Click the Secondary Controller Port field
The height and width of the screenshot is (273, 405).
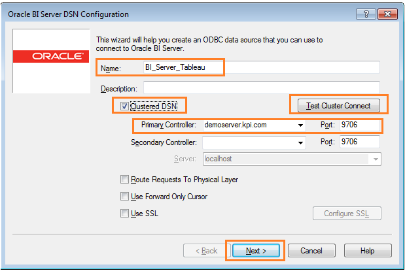(x=359, y=142)
